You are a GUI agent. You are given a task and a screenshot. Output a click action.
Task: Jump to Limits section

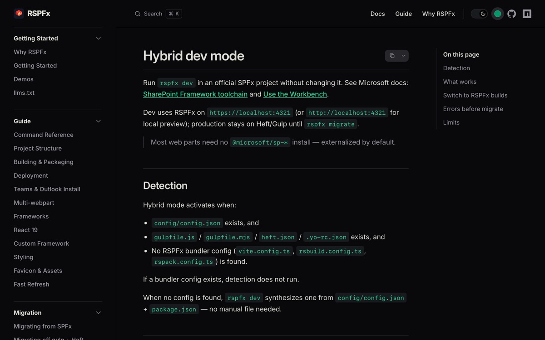tap(451, 122)
